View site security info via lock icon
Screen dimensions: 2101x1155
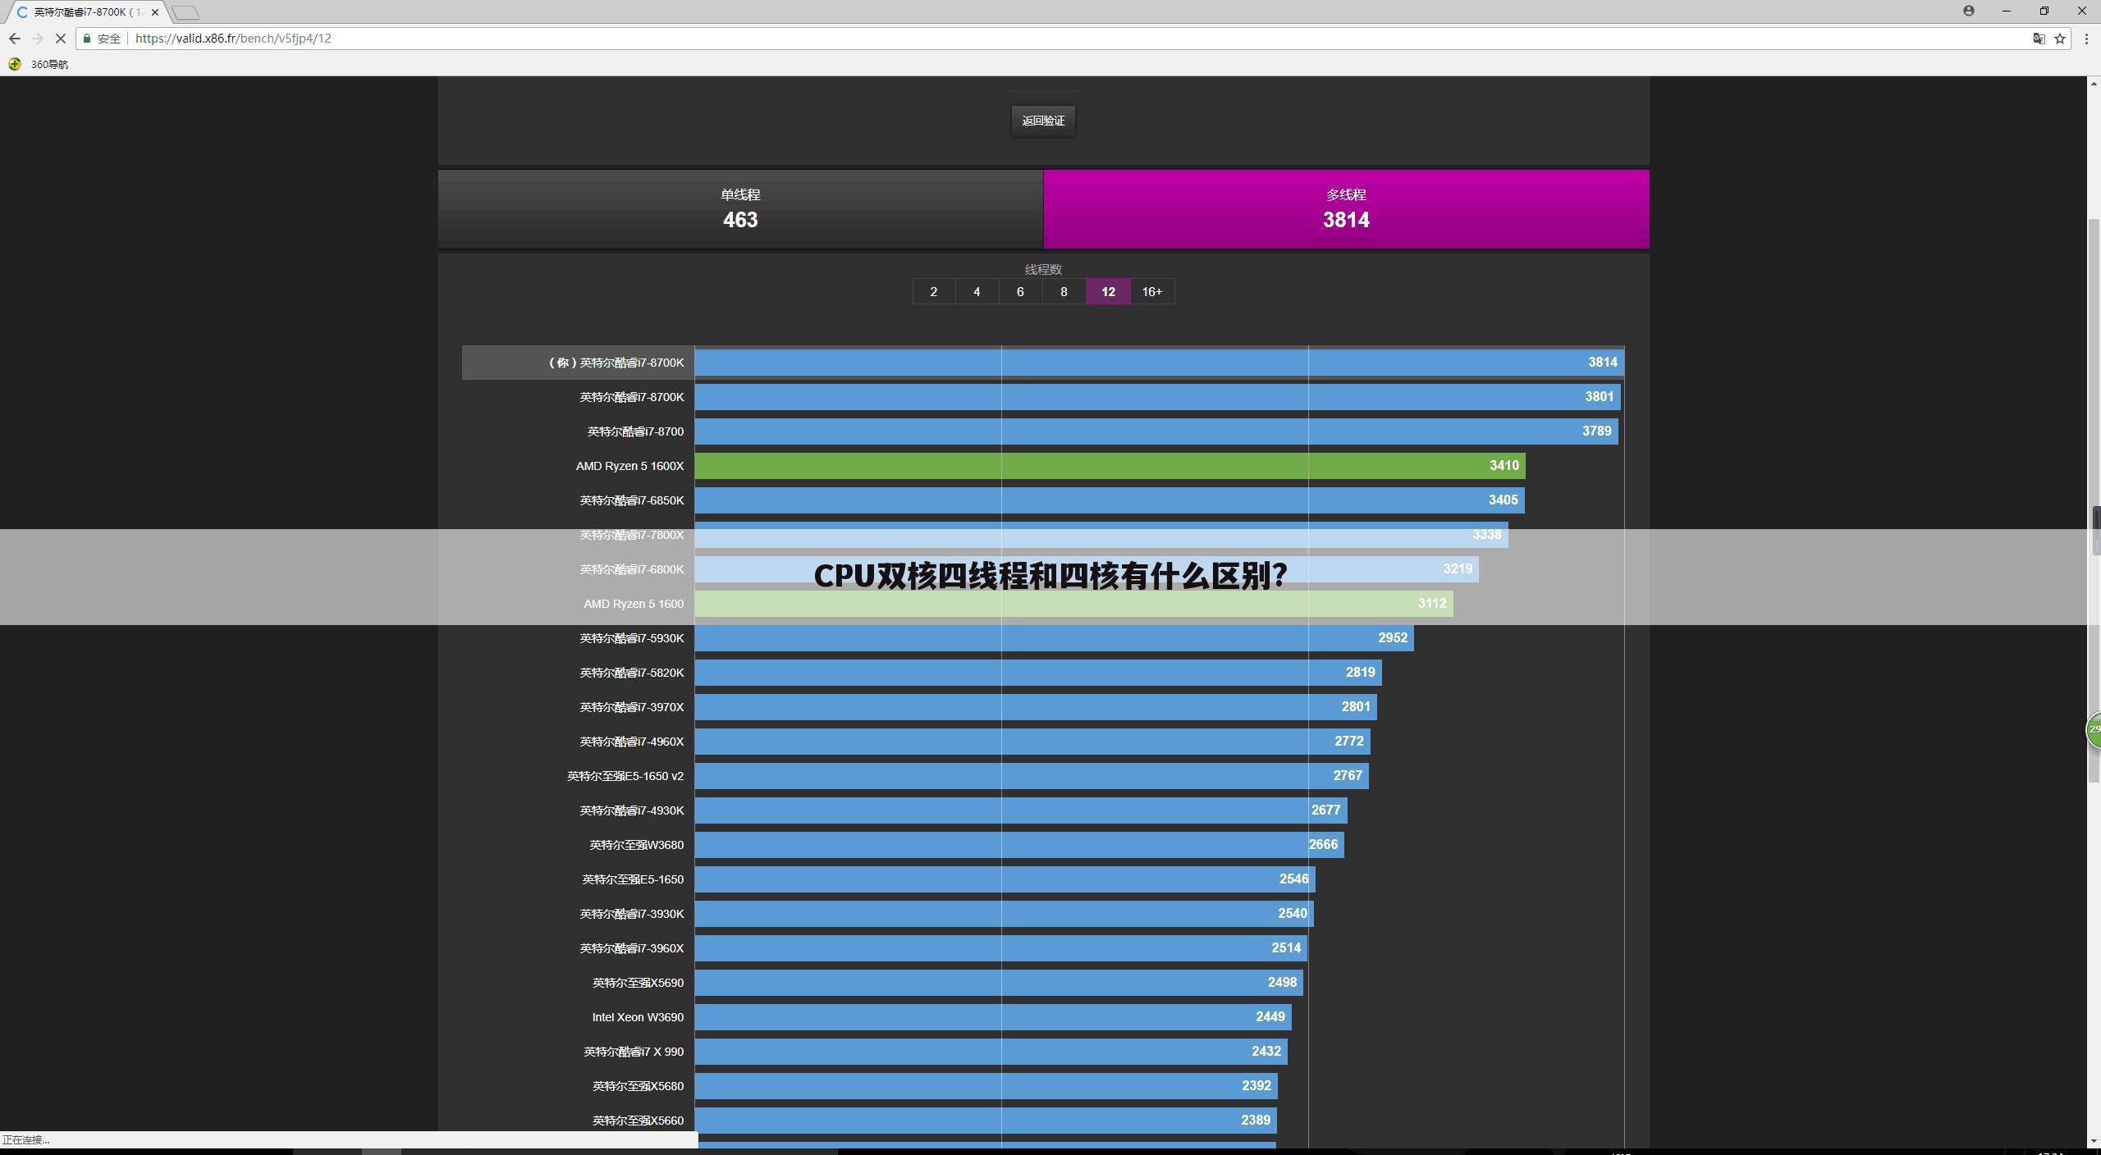pyautogui.click(x=87, y=39)
